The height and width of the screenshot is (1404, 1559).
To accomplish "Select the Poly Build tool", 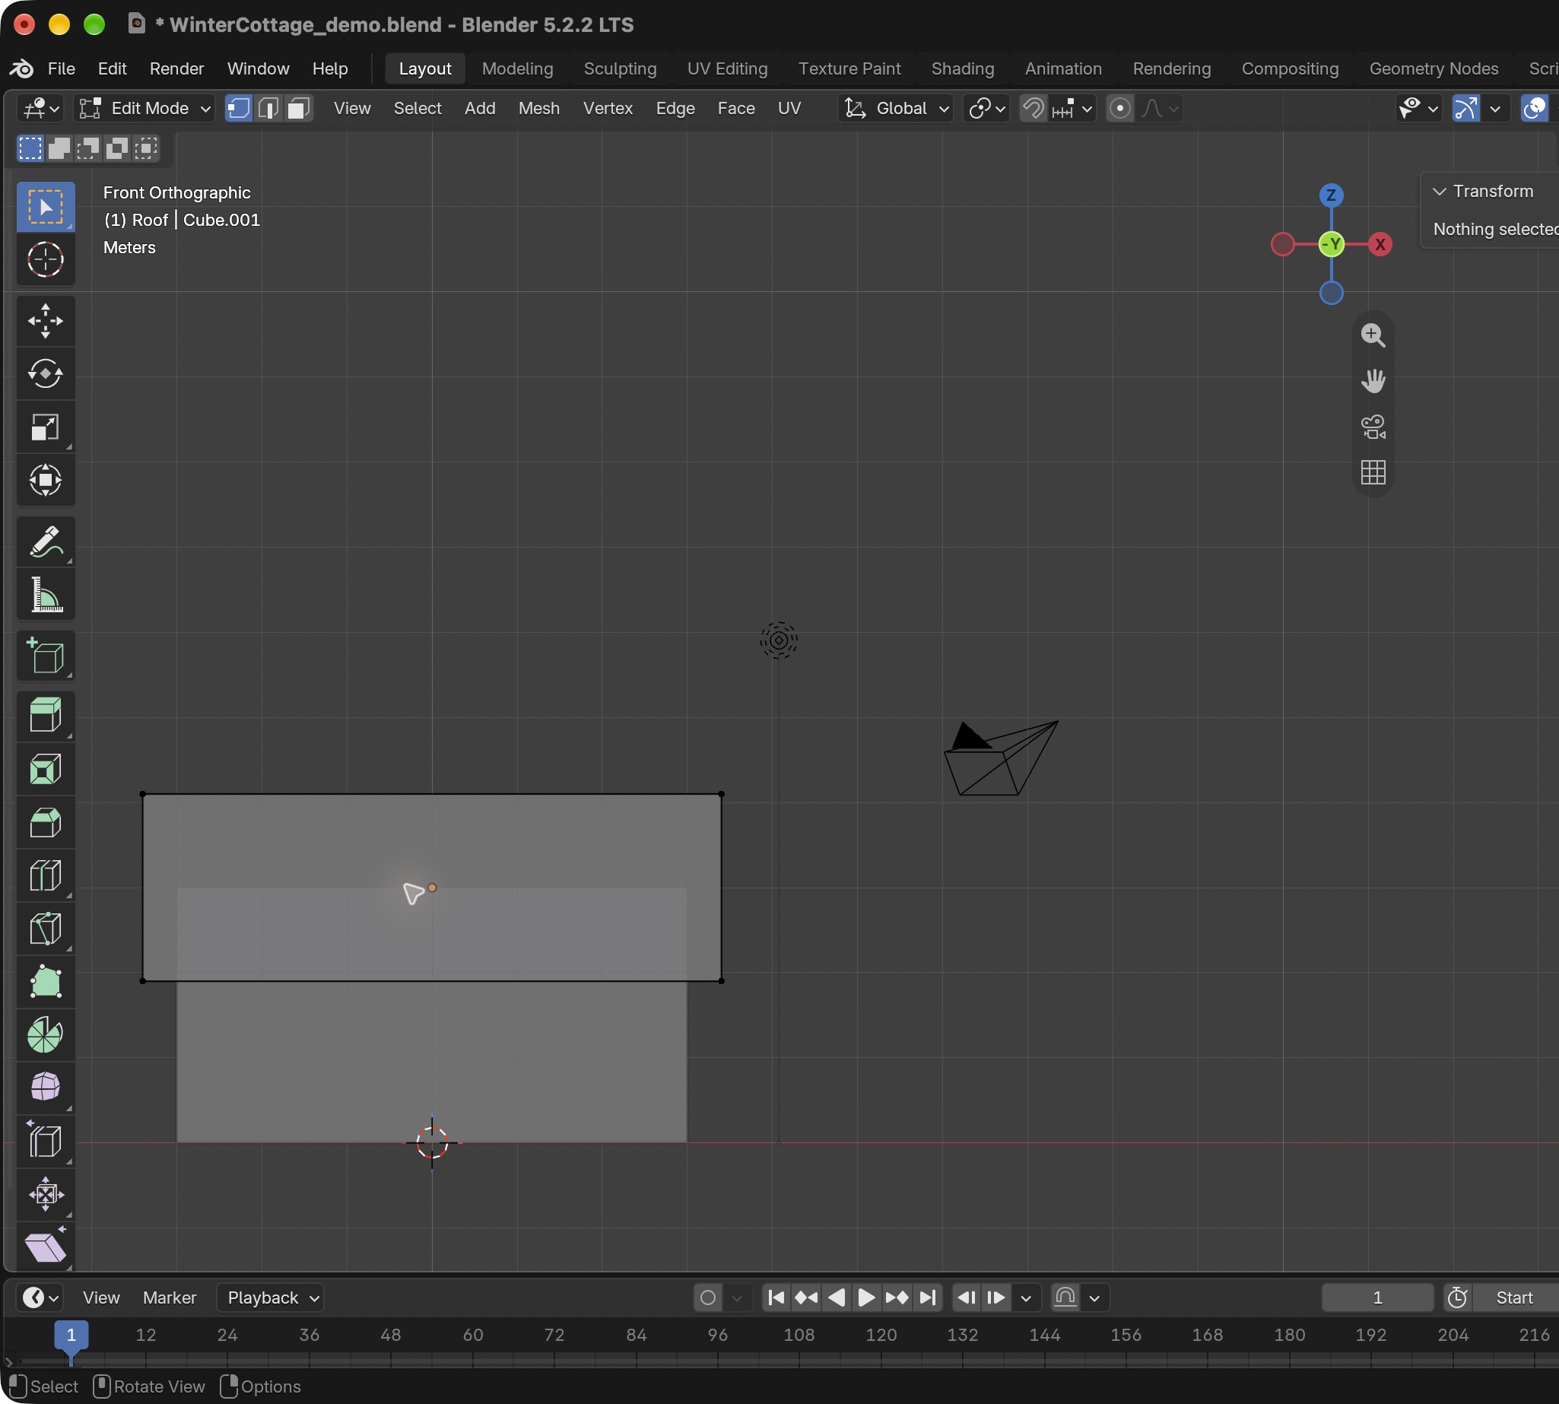I will pos(46,982).
